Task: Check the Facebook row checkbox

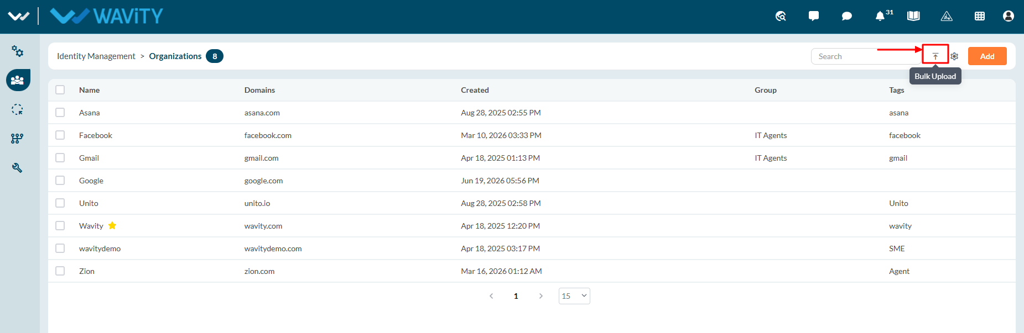Action: coord(60,135)
